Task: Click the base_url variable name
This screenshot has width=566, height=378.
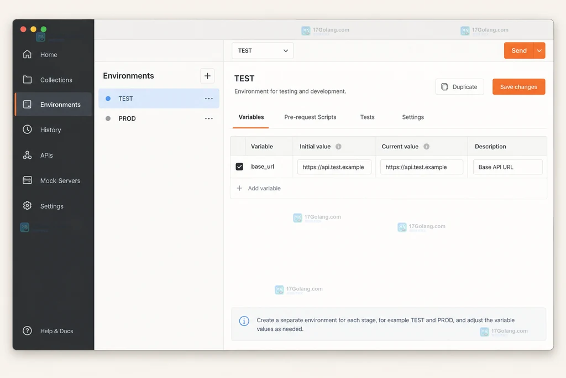Action: pyautogui.click(x=263, y=167)
